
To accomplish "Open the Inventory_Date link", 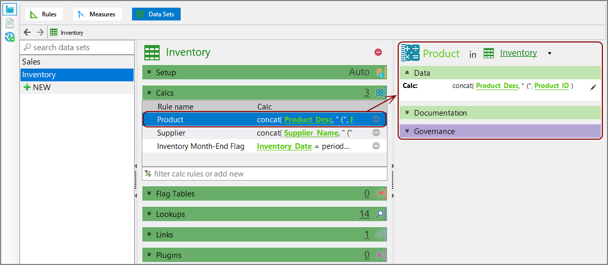I will coord(284,146).
